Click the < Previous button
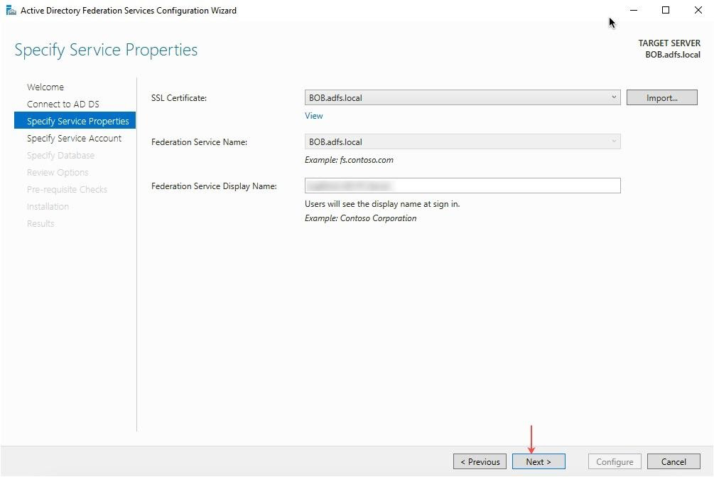Viewport: 714px width, 477px height. (480, 461)
